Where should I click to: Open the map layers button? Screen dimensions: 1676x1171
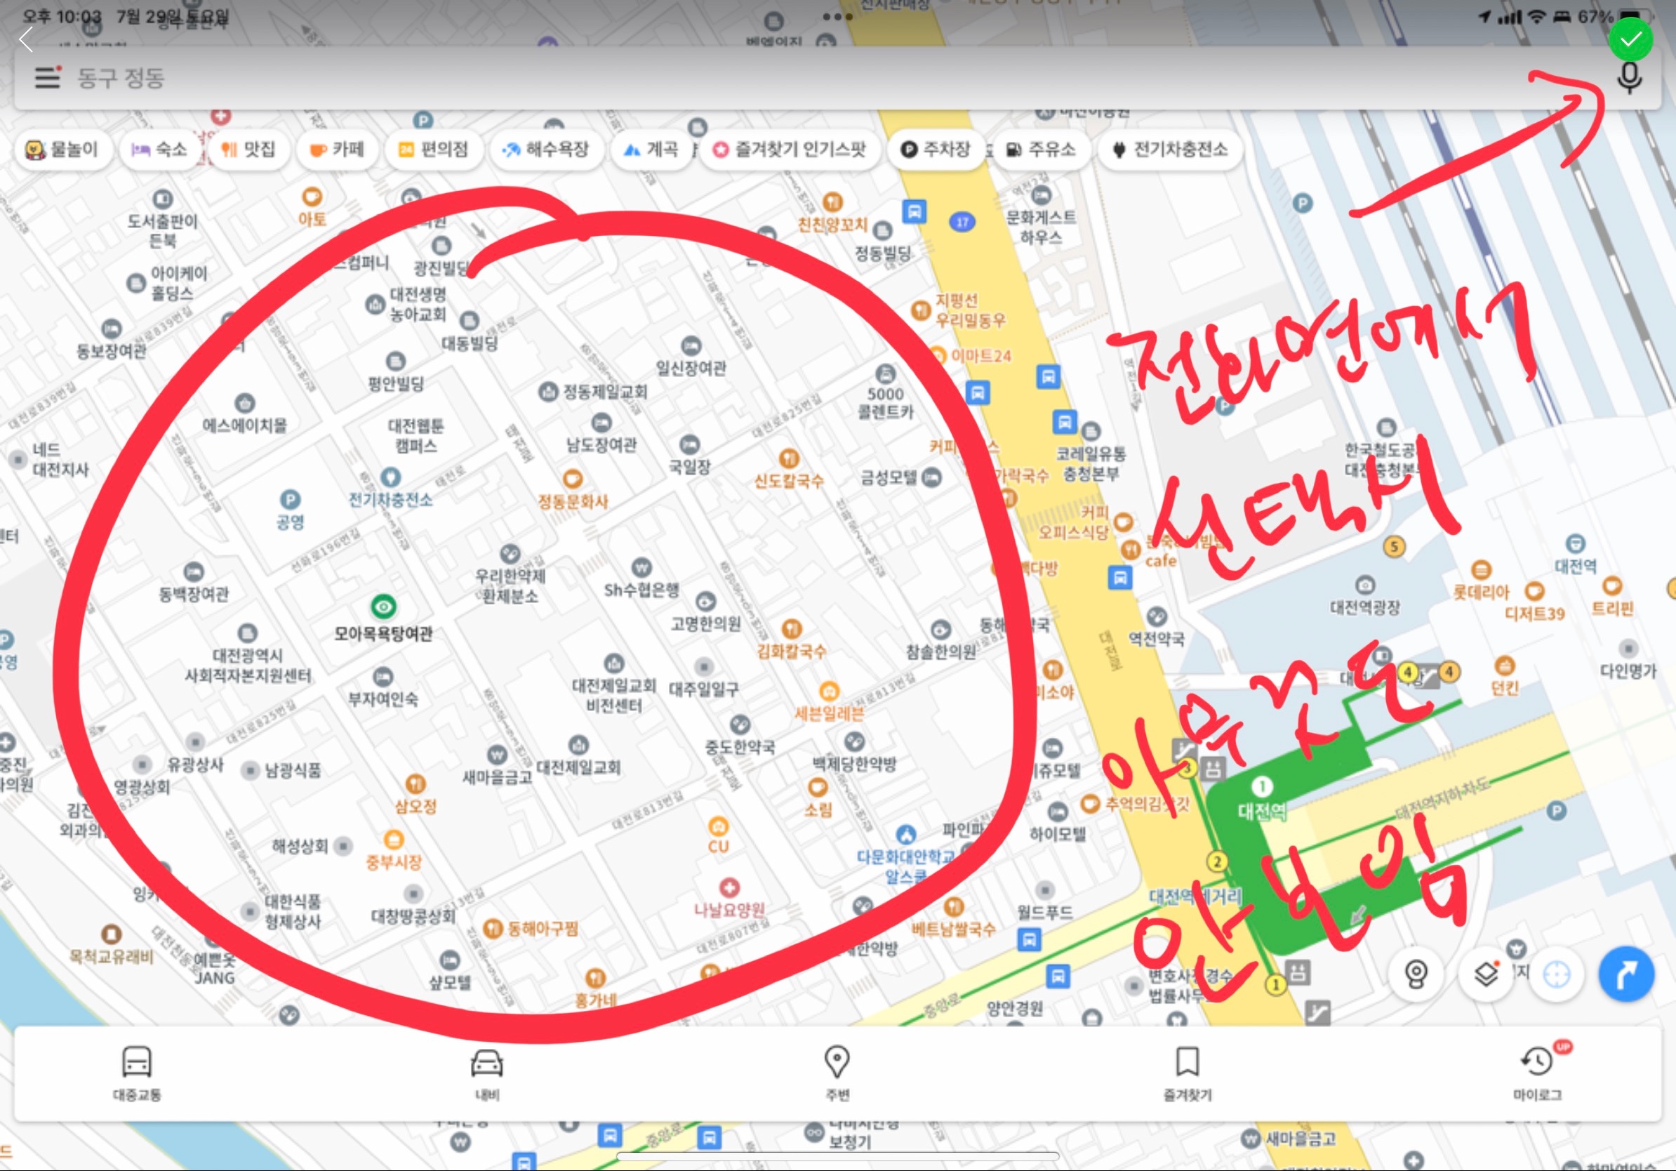1487,974
